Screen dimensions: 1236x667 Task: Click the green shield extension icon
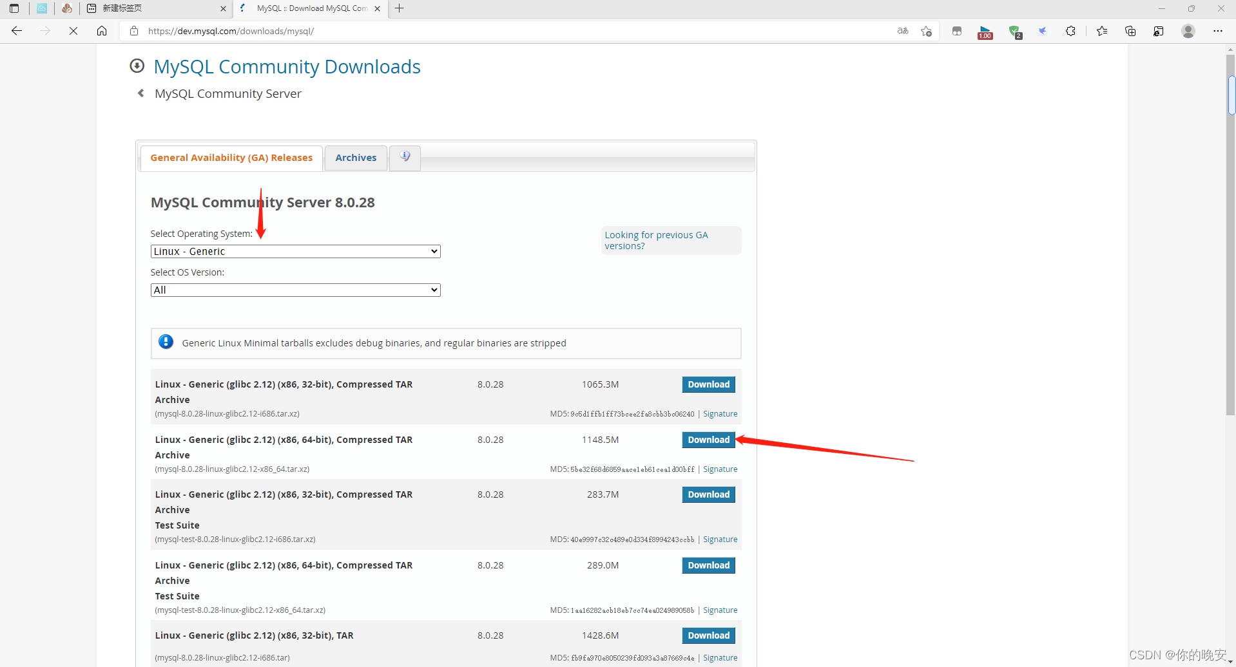pos(1015,31)
